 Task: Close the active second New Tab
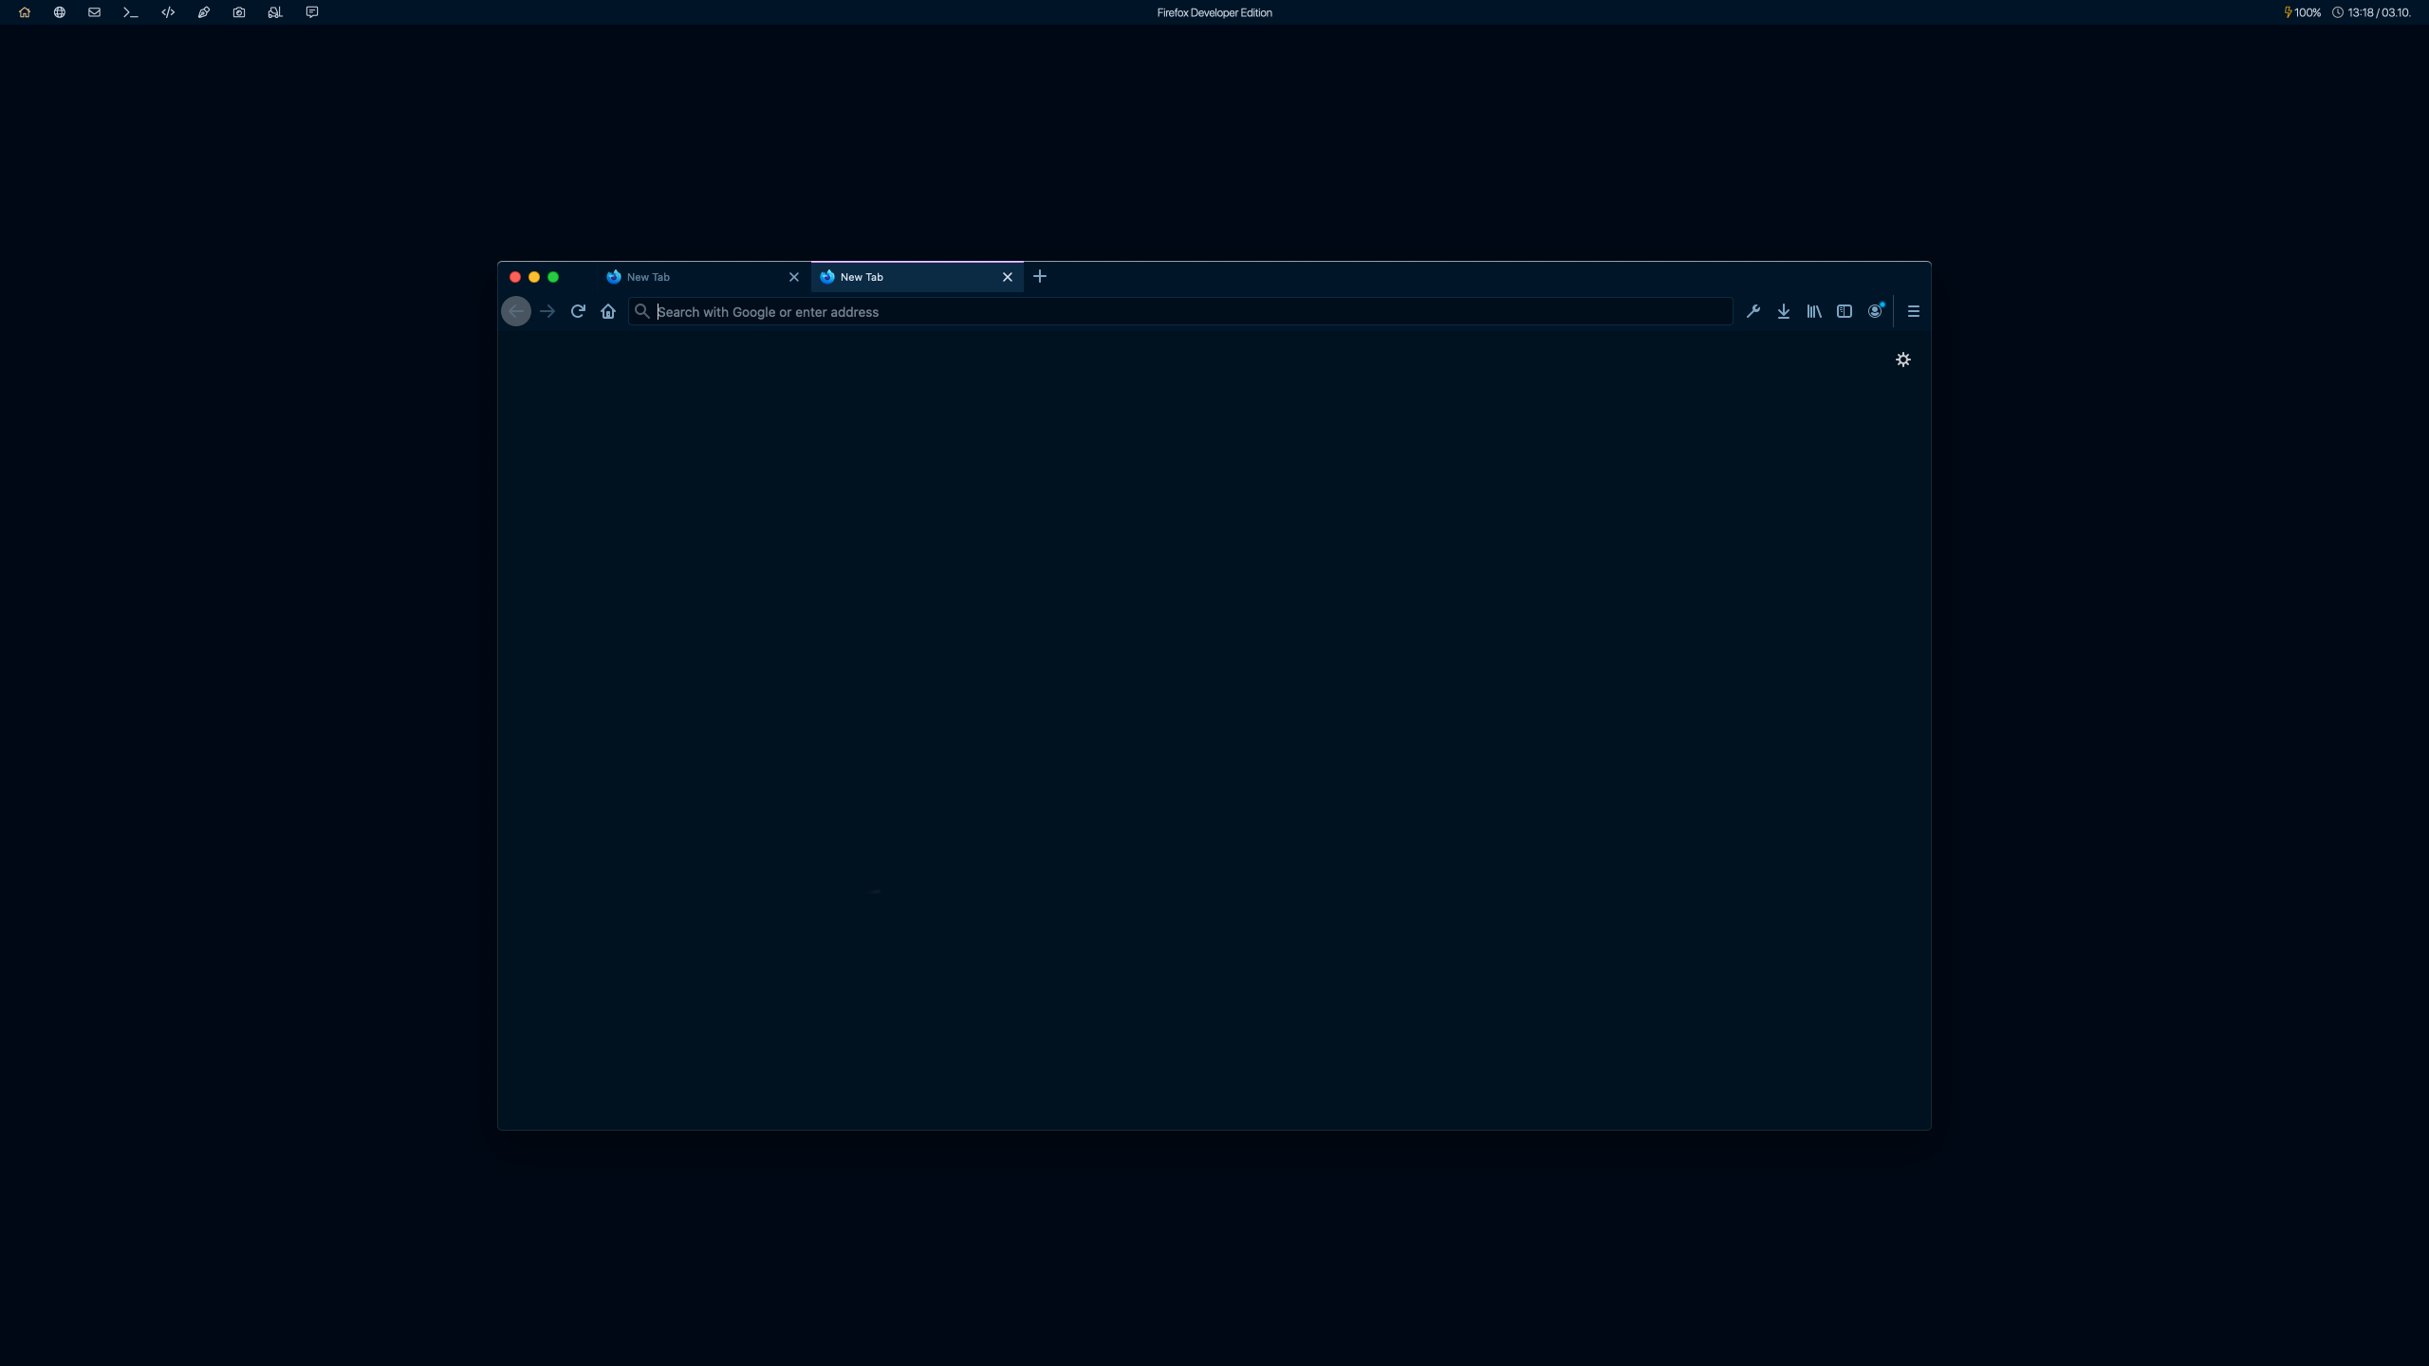(1008, 277)
